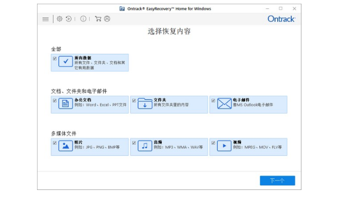Click the 电子邮件 envelope icon
Image resolution: width=339 pixels, height=200 pixels.
click(x=224, y=103)
